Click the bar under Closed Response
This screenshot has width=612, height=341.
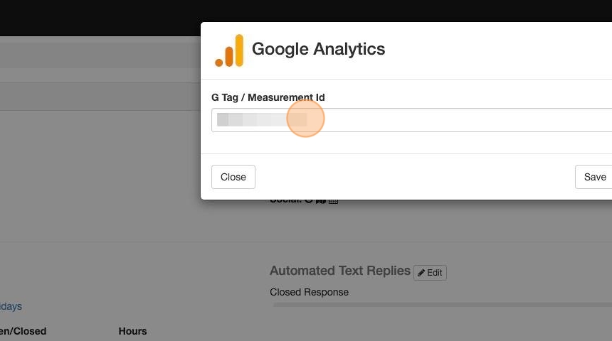point(441,305)
